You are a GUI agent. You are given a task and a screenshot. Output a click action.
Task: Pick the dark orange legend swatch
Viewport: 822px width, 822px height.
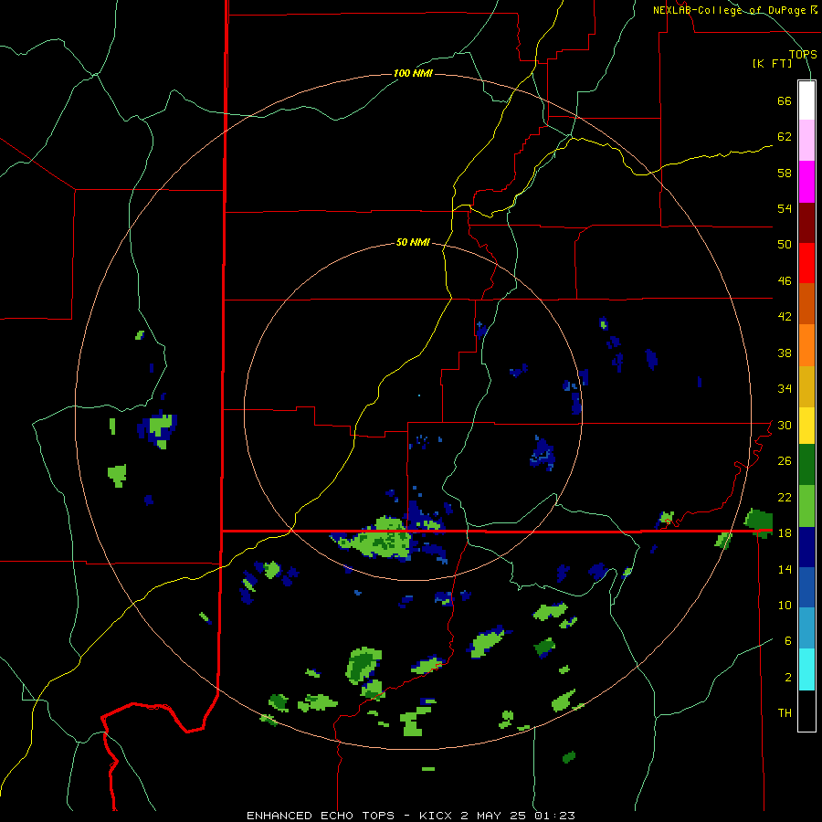pos(806,304)
